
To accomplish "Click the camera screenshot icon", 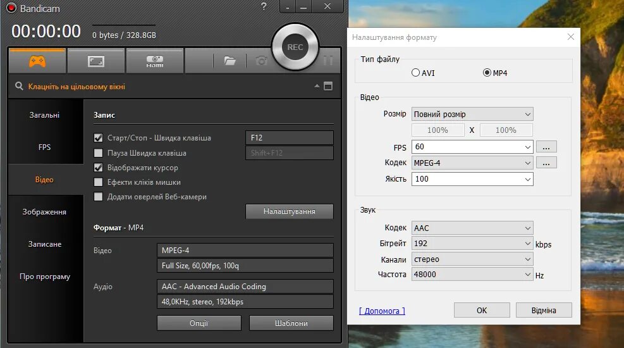I will pyautogui.click(x=262, y=61).
